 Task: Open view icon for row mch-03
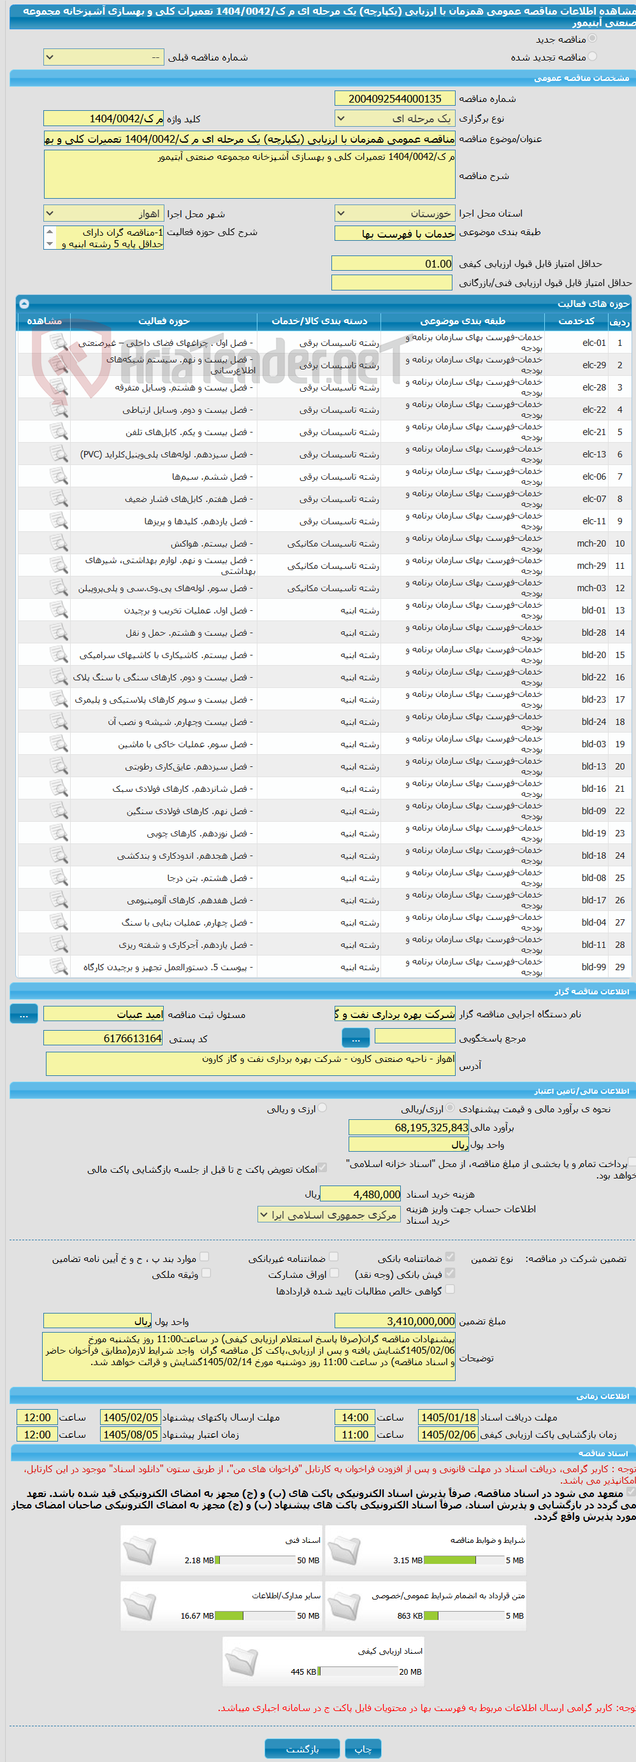[x=59, y=588]
